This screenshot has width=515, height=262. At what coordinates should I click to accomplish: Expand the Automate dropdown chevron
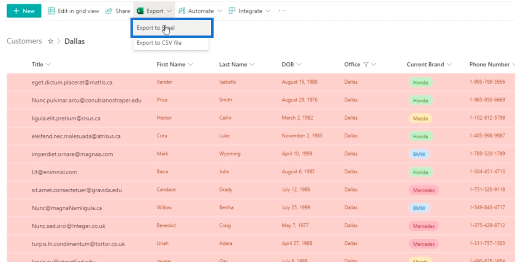219,11
